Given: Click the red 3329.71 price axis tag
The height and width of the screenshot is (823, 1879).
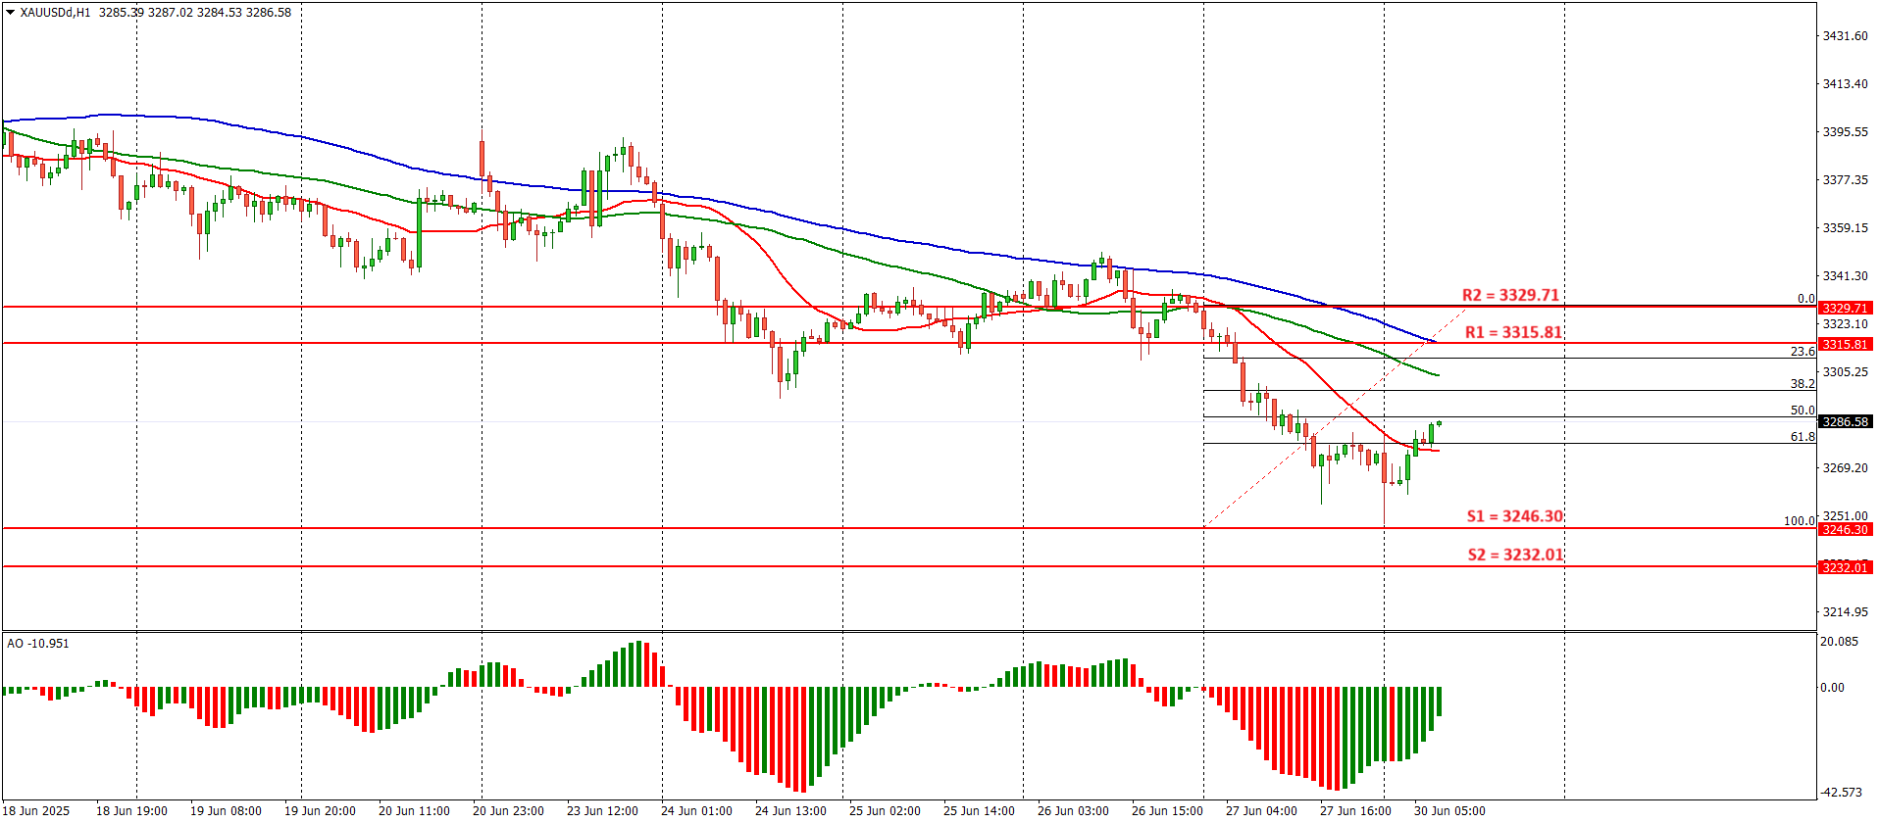Looking at the screenshot, I should pos(1844,308).
